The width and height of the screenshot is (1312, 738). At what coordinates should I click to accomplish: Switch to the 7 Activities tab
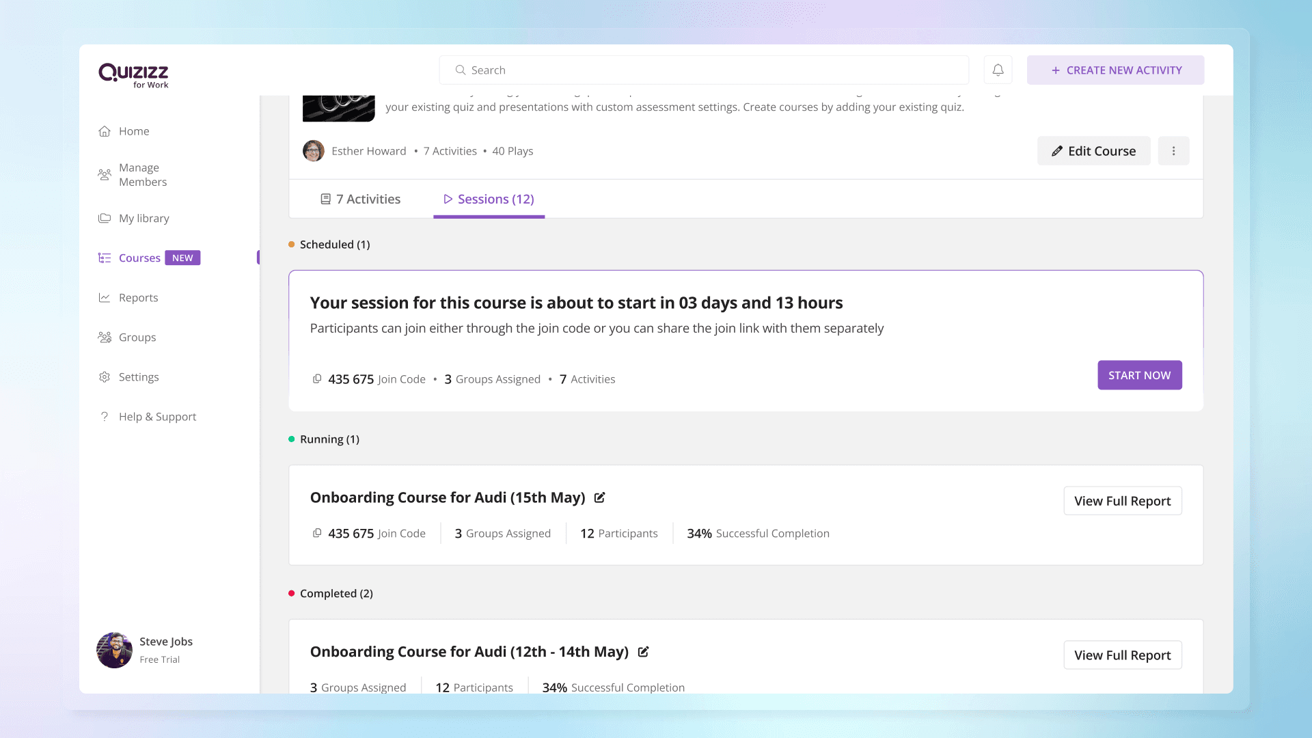[x=361, y=200]
